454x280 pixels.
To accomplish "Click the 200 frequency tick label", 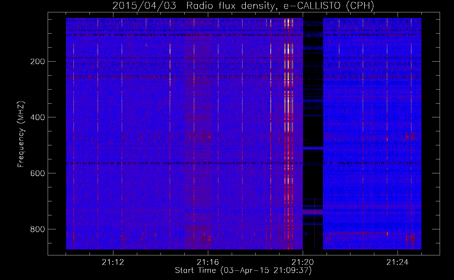I will 38,62.
